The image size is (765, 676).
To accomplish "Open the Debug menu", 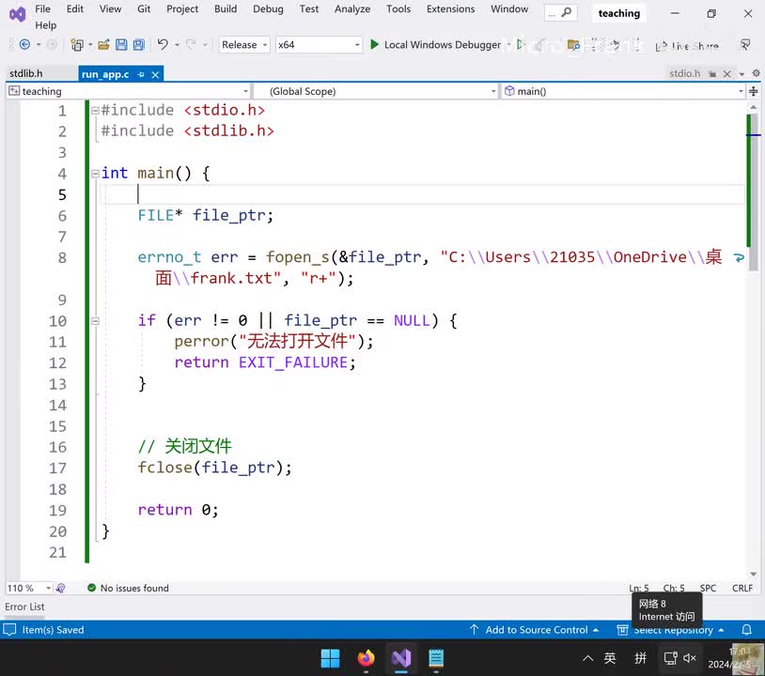I will click(268, 8).
